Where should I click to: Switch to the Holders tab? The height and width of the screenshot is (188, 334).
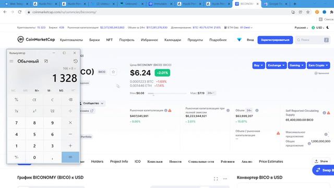[97, 161]
